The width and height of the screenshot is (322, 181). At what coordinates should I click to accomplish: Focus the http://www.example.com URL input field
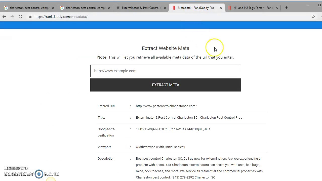[166, 71]
